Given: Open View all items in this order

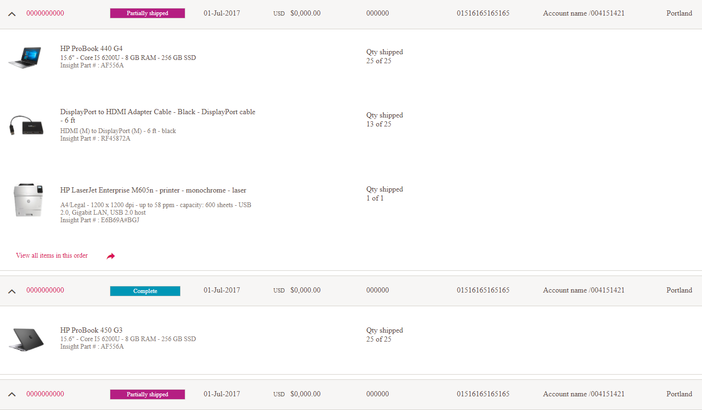Looking at the screenshot, I should click(52, 256).
